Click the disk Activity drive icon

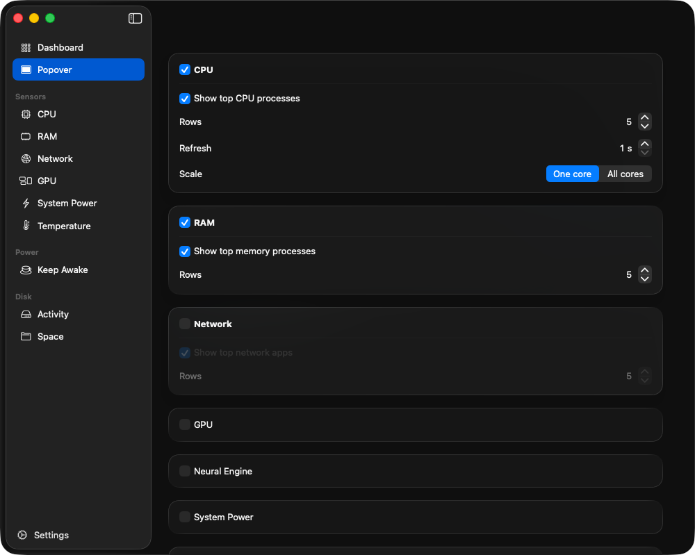26,314
